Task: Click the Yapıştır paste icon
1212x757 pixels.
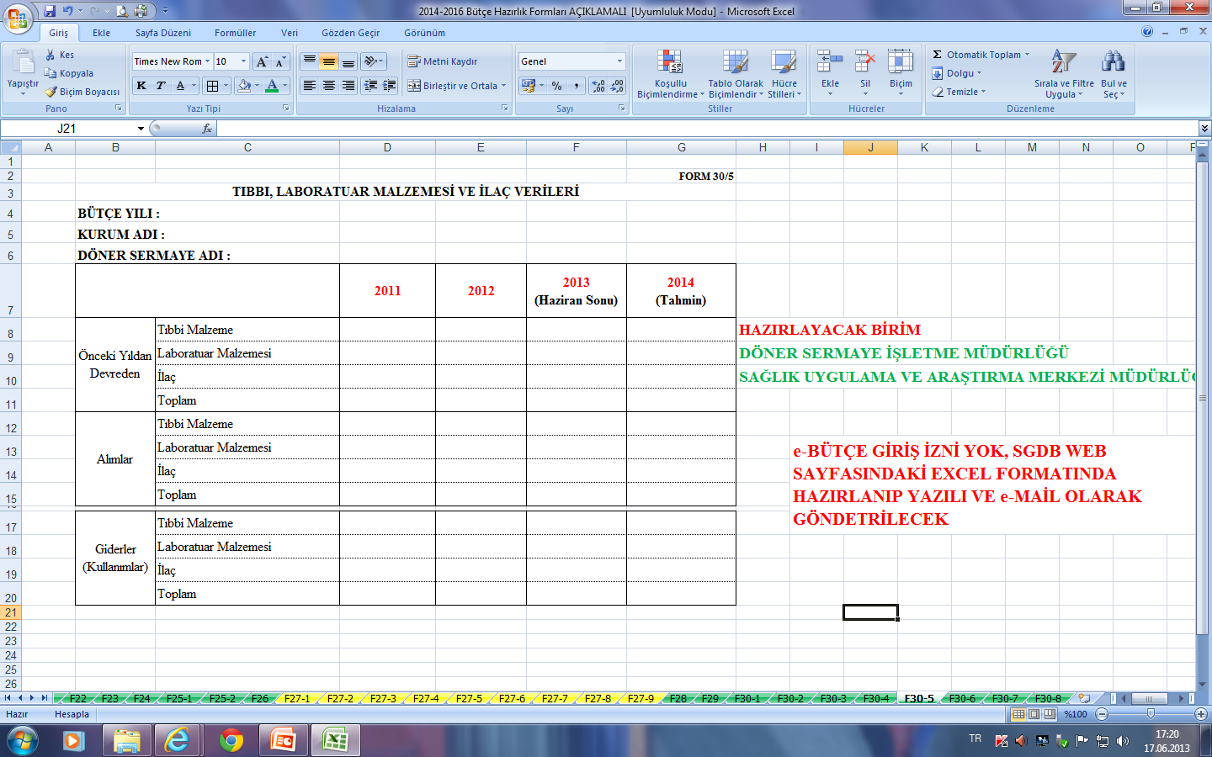Action: (x=23, y=63)
